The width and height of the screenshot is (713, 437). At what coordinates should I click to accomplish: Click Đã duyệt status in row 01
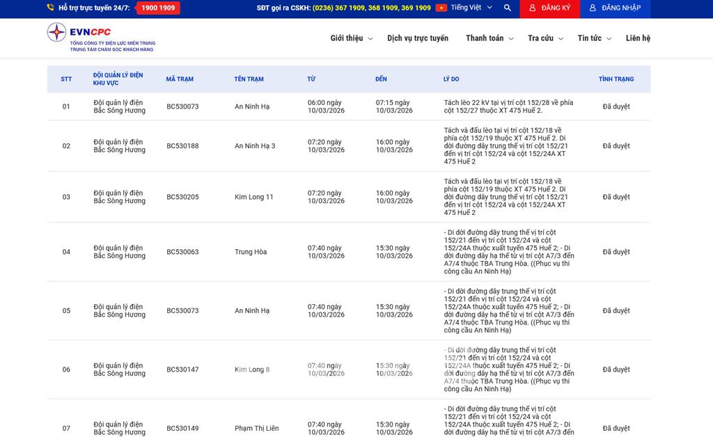coord(616,106)
